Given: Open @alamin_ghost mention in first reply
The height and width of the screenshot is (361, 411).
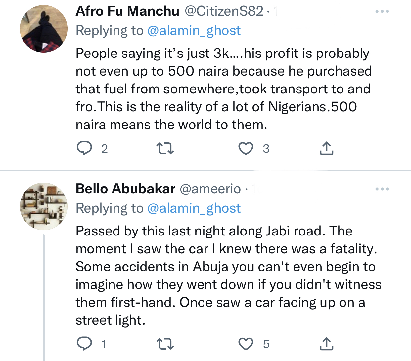Looking at the screenshot, I should (x=194, y=31).
